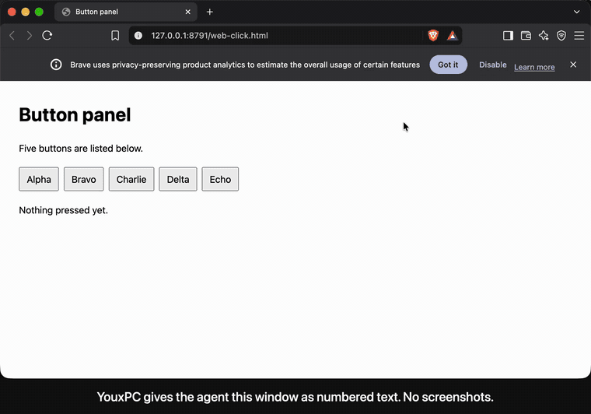The image size is (591, 414).
Task: Reload the page with the refresh icon
Action: (47, 36)
